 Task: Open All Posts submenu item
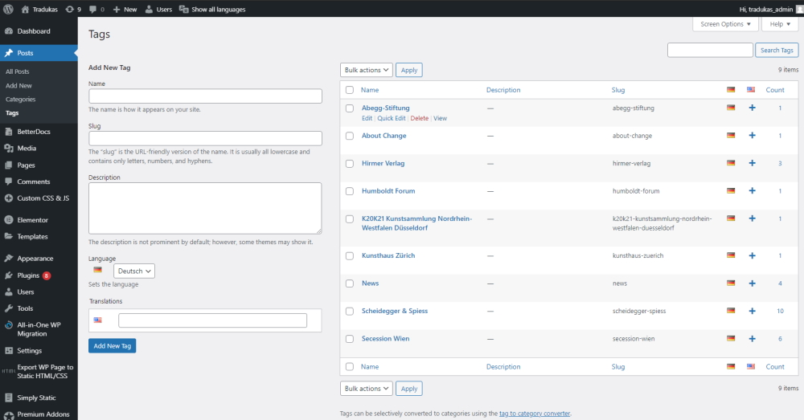point(18,71)
